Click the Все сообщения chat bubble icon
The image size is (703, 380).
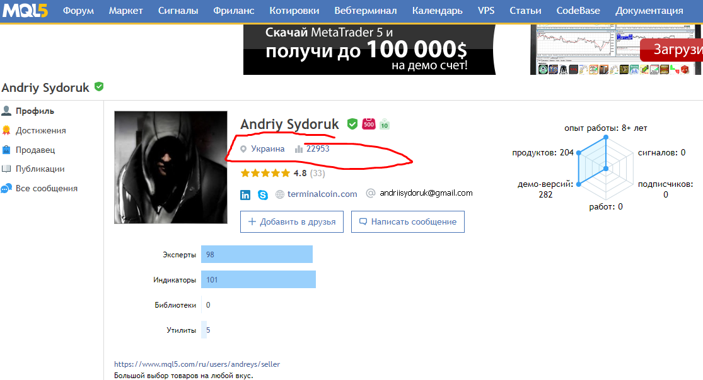[x=6, y=189]
